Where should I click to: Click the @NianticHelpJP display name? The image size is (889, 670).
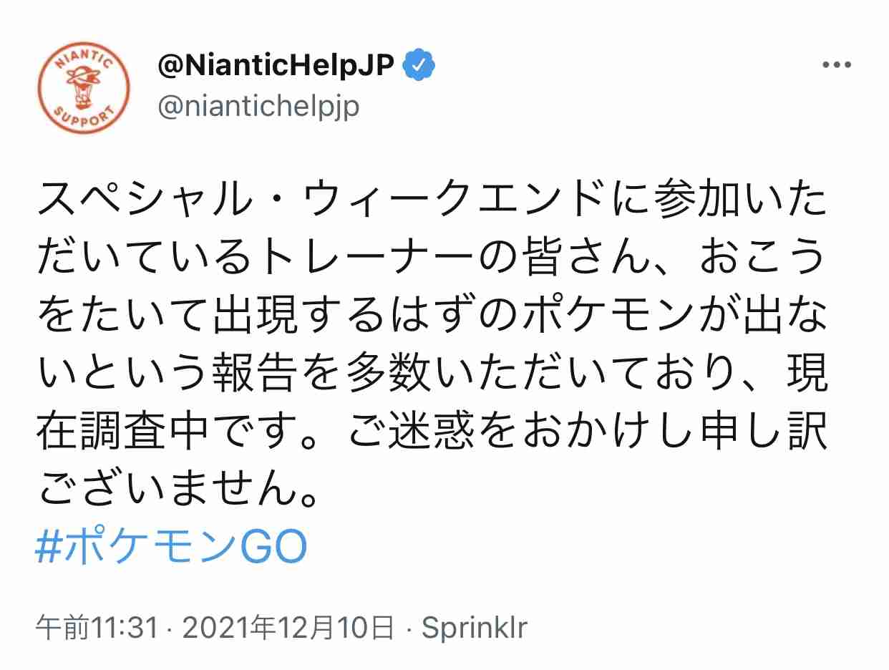276,67
